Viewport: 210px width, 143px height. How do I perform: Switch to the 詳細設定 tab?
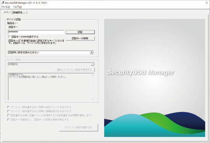point(19,12)
